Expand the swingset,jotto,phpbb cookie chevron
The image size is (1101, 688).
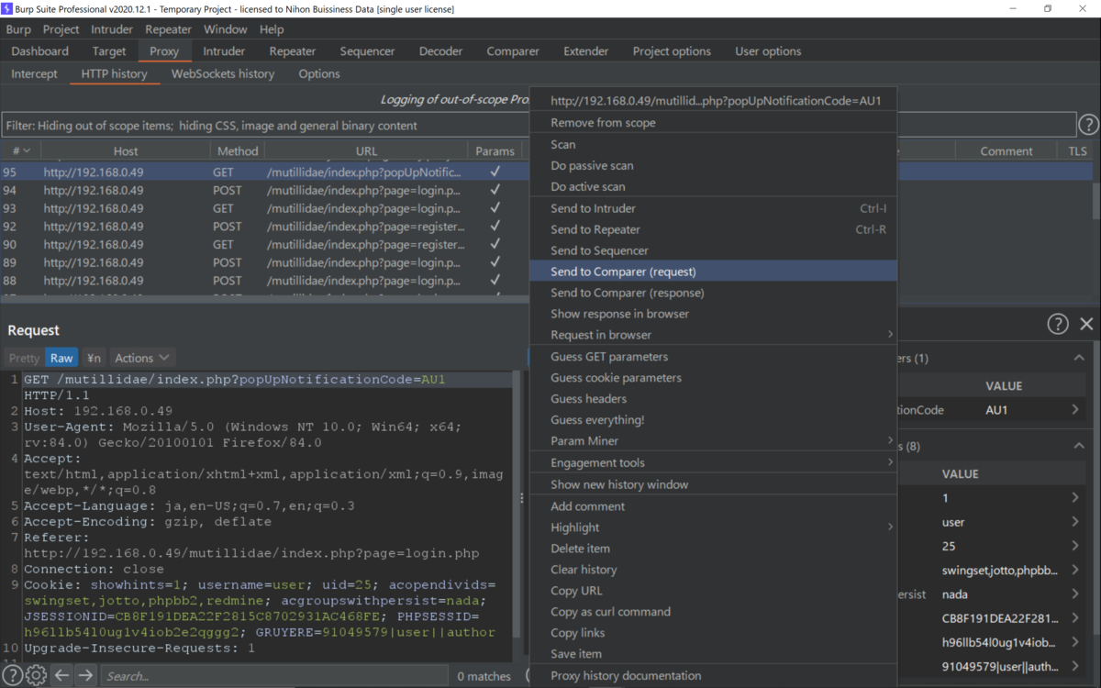pyautogui.click(x=1075, y=571)
